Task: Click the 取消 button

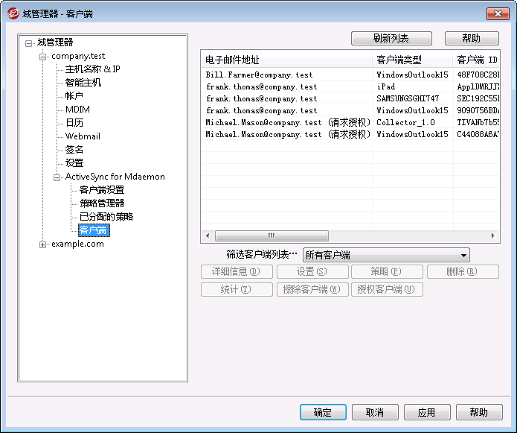Action: coord(375,412)
